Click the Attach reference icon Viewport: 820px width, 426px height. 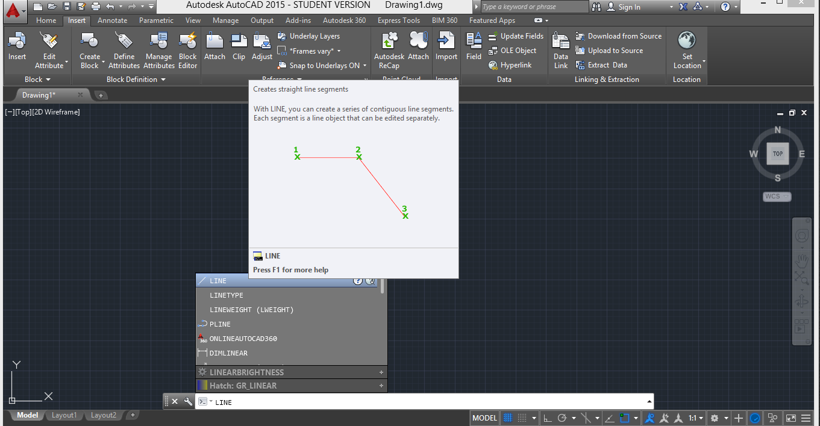(x=214, y=42)
